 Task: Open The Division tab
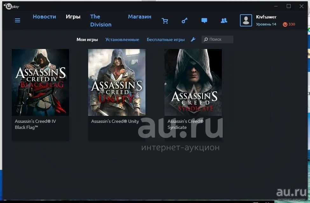coord(101,21)
